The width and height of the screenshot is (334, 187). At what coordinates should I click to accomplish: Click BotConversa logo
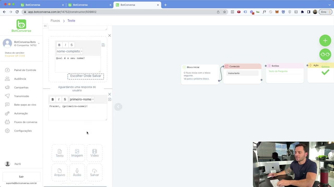(21, 26)
